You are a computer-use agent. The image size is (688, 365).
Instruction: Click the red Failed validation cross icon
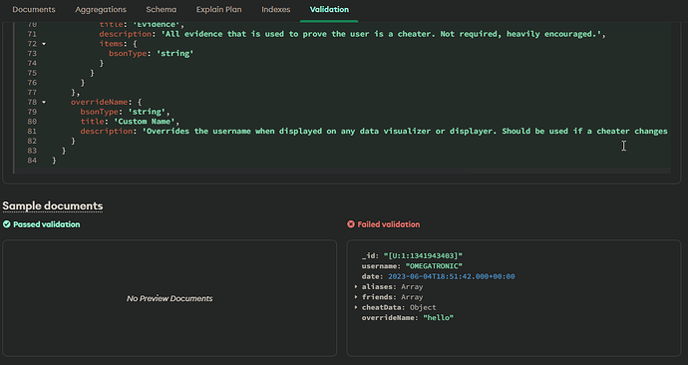351,224
